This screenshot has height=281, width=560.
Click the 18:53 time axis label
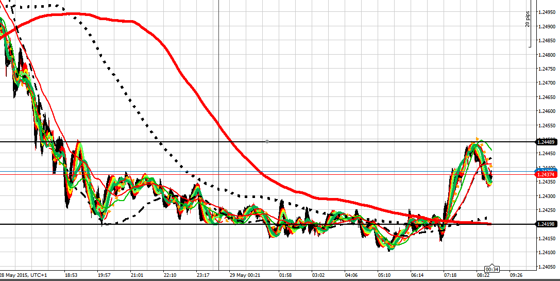coord(71,275)
